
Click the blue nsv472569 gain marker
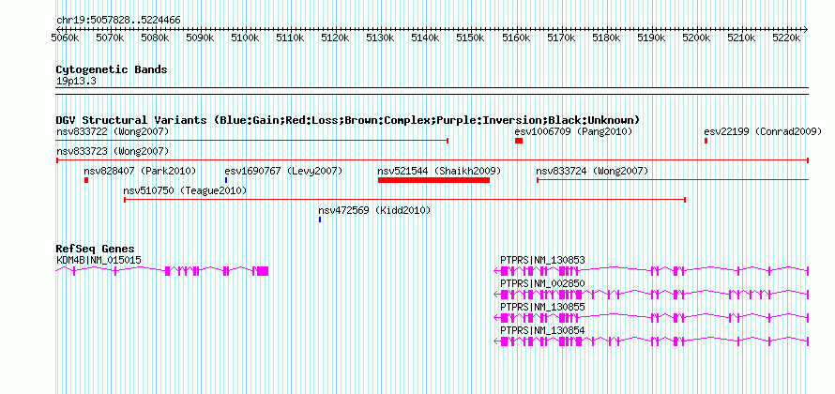click(320, 220)
